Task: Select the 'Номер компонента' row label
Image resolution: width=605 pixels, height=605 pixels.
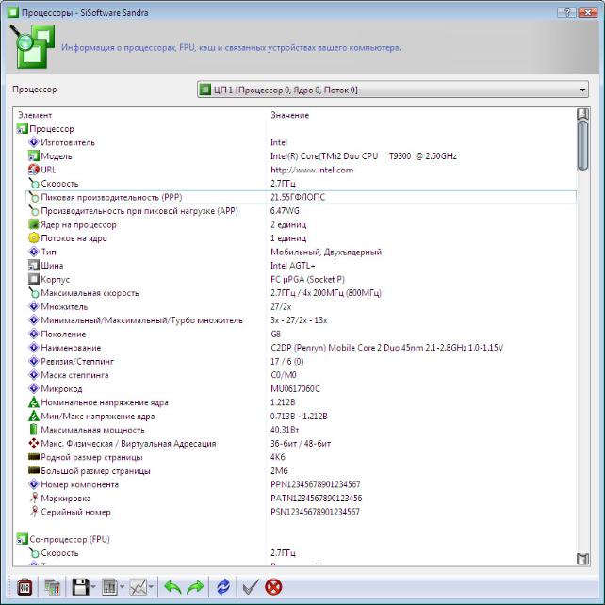Action: tap(80, 484)
